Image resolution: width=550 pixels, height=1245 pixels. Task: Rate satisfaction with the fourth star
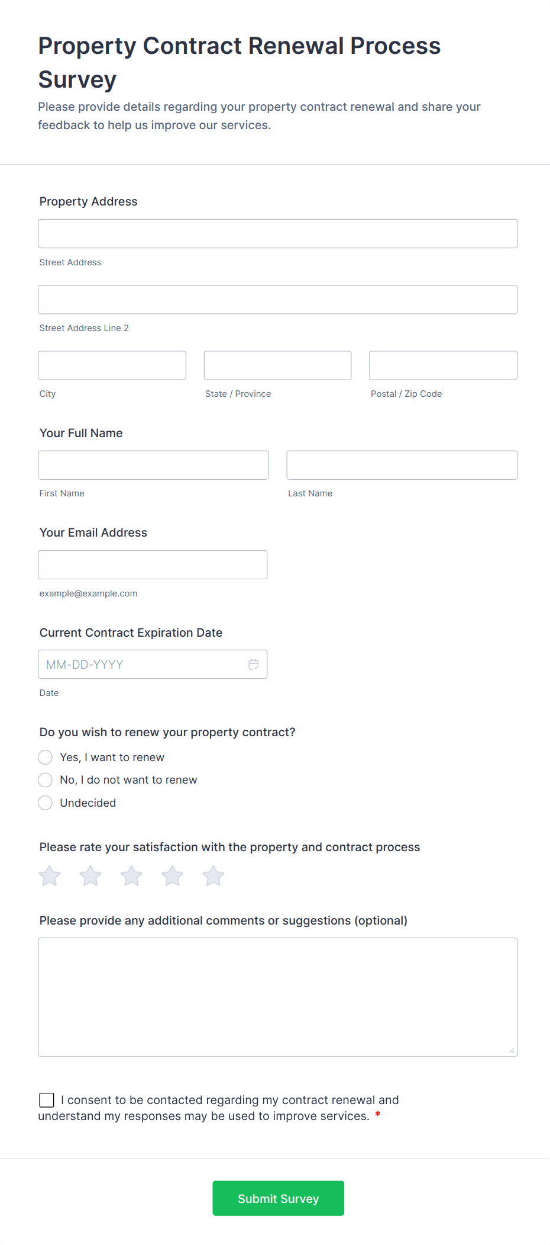[173, 876]
